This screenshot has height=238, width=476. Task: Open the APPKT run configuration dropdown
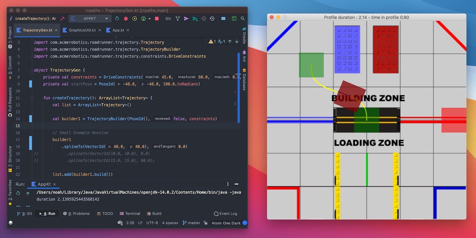[90, 19]
